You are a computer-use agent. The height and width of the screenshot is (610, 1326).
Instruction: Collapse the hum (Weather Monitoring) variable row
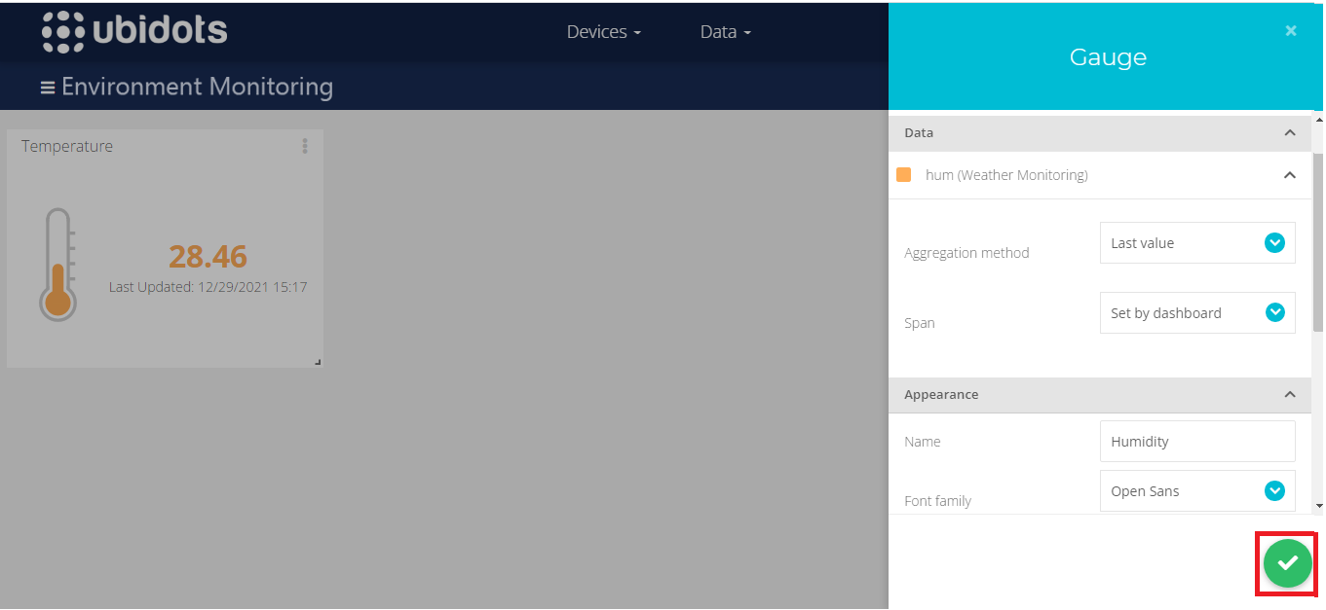1289,176
